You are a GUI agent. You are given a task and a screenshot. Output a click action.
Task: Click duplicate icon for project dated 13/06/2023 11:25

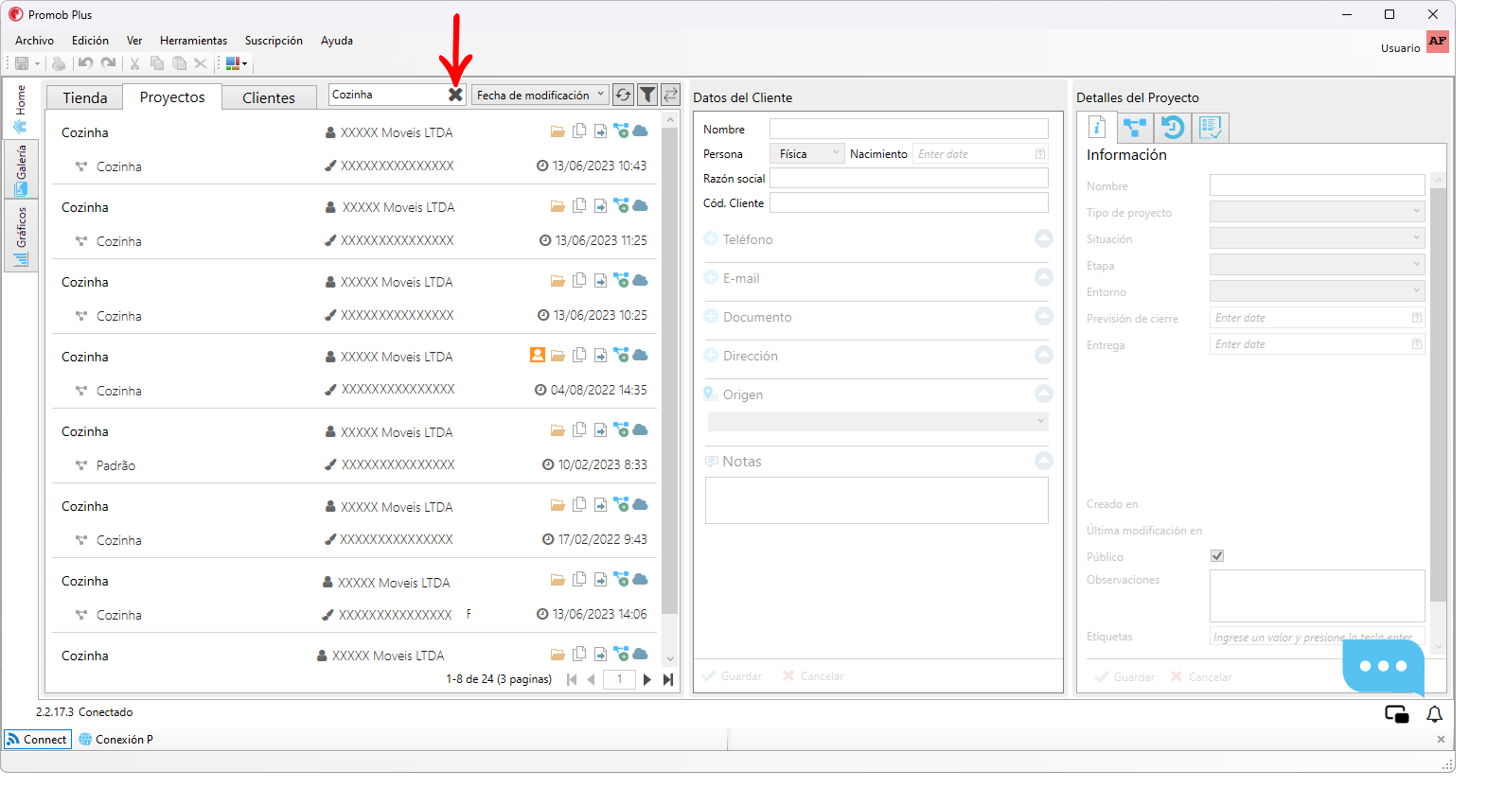click(x=579, y=205)
